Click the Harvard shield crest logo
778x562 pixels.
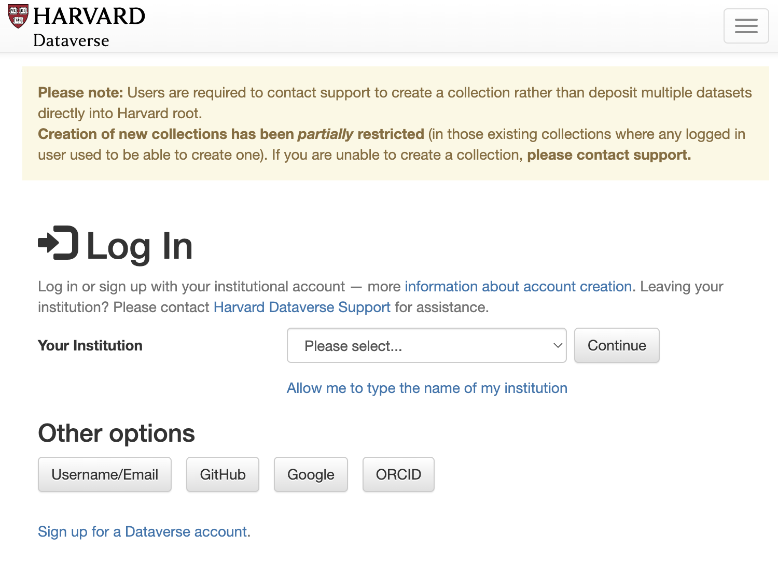coord(17,16)
